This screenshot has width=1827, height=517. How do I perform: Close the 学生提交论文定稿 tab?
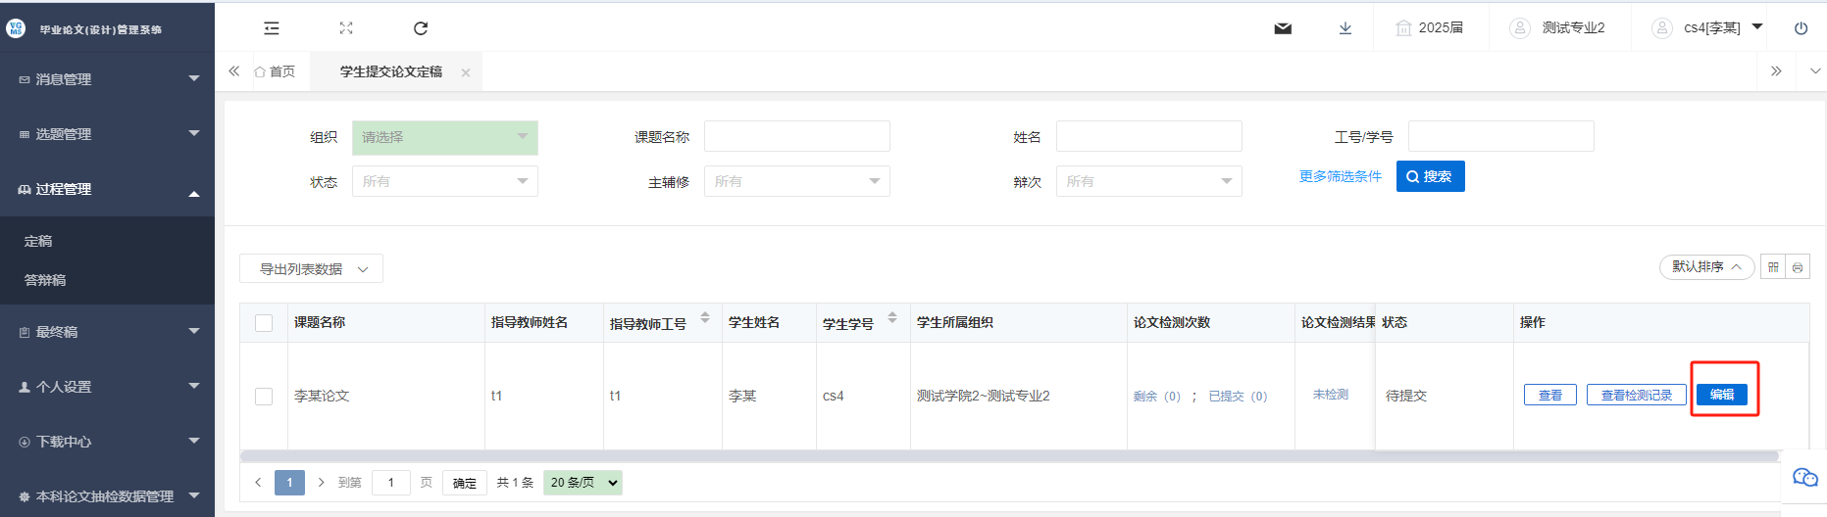point(466,72)
